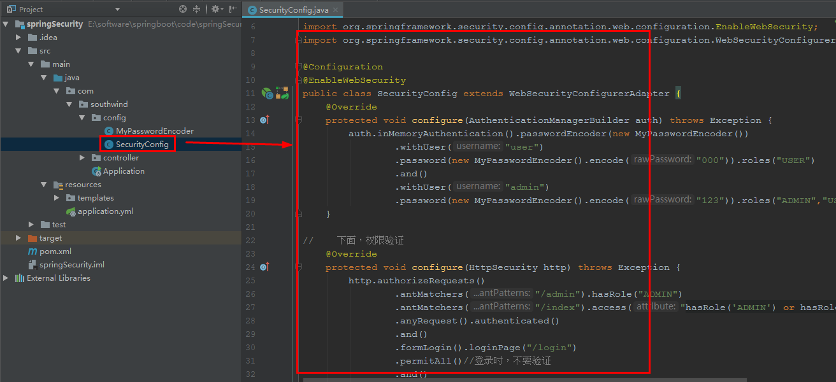Click HttpSecurity on line 24
The image size is (836, 382).
point(503,267)
